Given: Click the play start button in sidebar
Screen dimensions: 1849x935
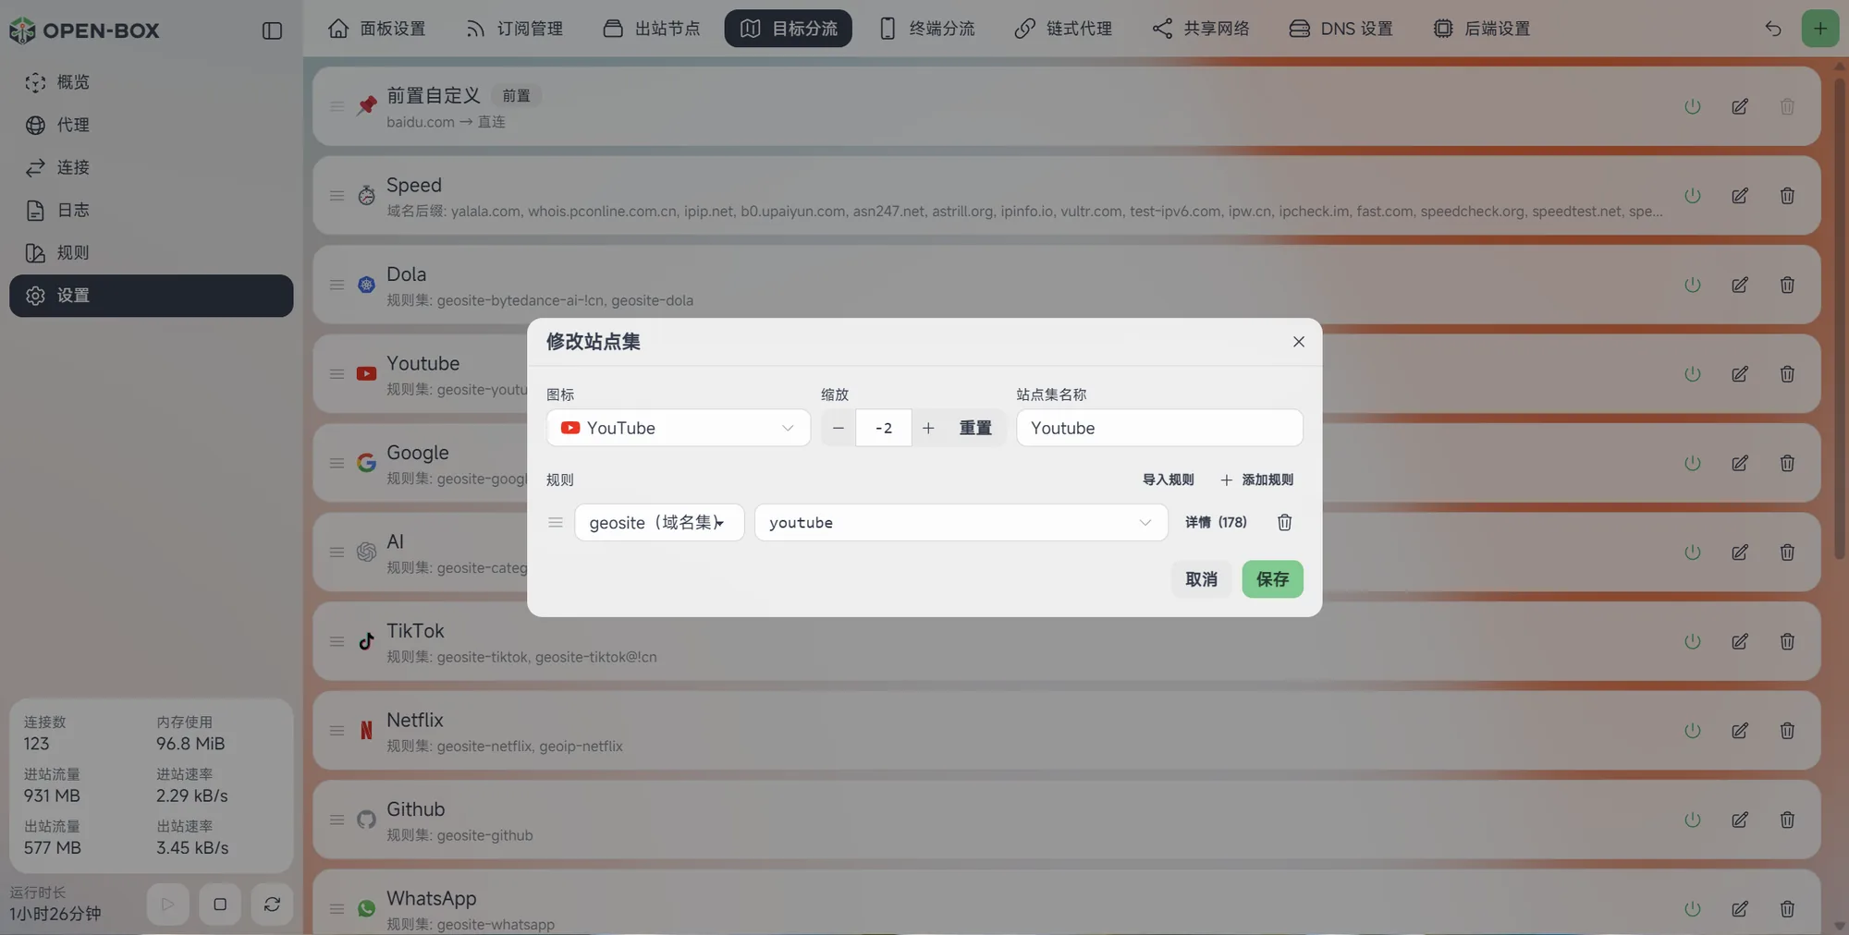Looking at the screenshot, I should click(x=168, y=905).
